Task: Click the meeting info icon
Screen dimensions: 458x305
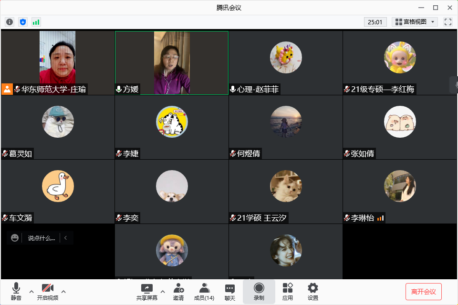Action: click(10, 22)
